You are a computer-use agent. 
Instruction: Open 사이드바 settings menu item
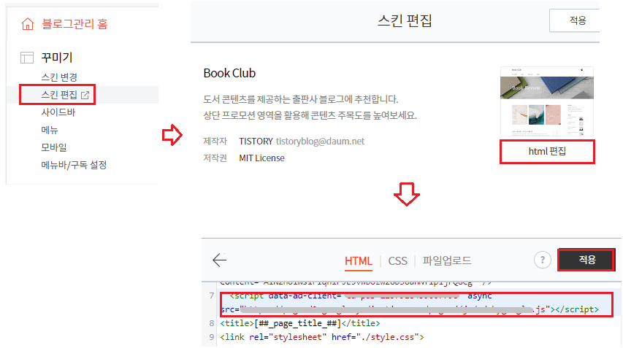tap(58, 112)
